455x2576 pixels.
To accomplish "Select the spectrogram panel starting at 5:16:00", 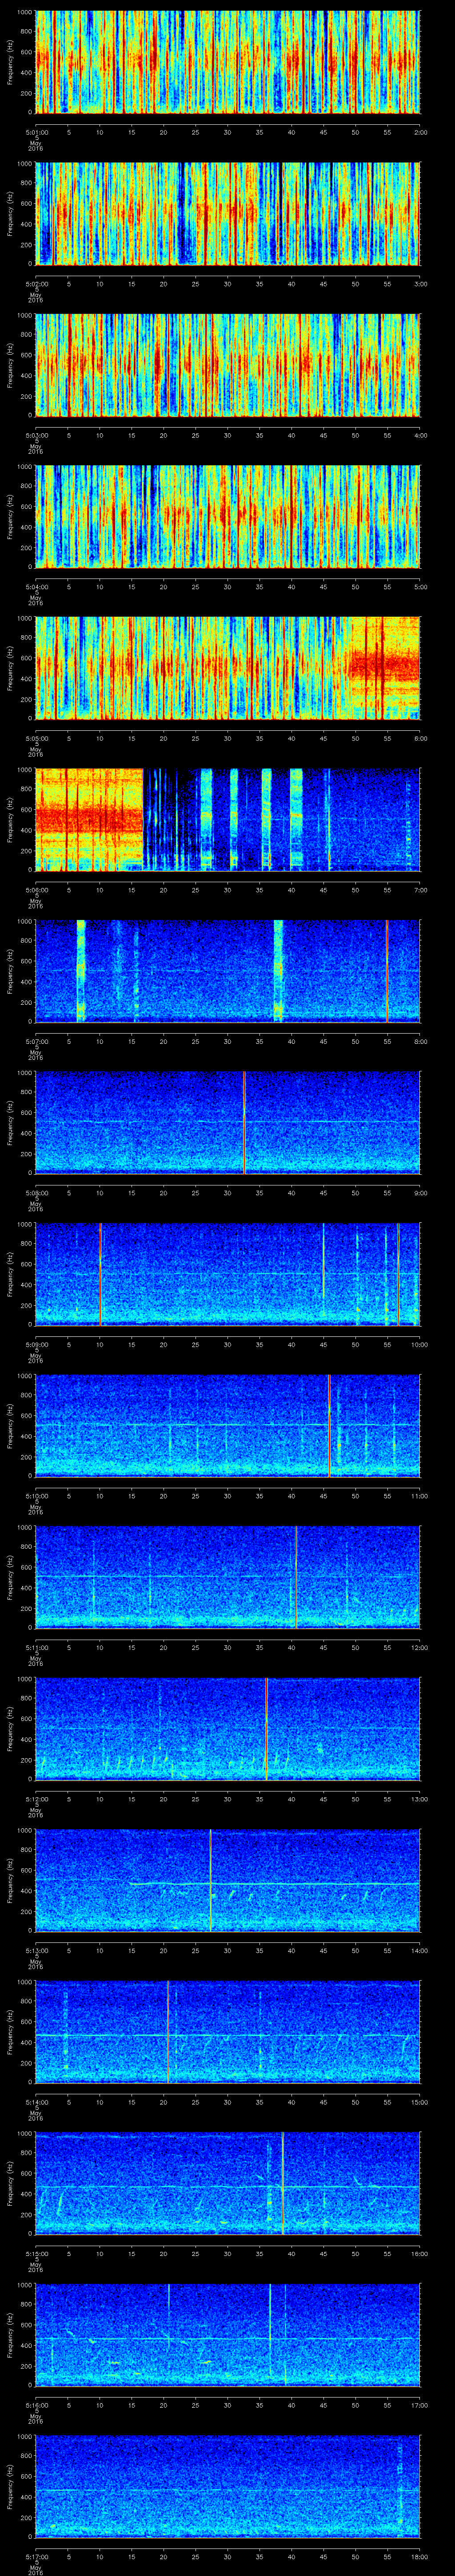I will click(x=227, y=2334).
